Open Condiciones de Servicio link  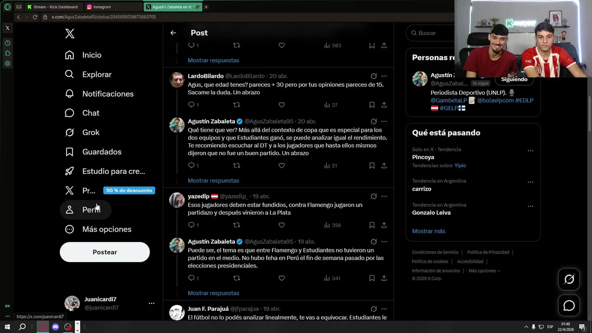[x=435, y=252]
